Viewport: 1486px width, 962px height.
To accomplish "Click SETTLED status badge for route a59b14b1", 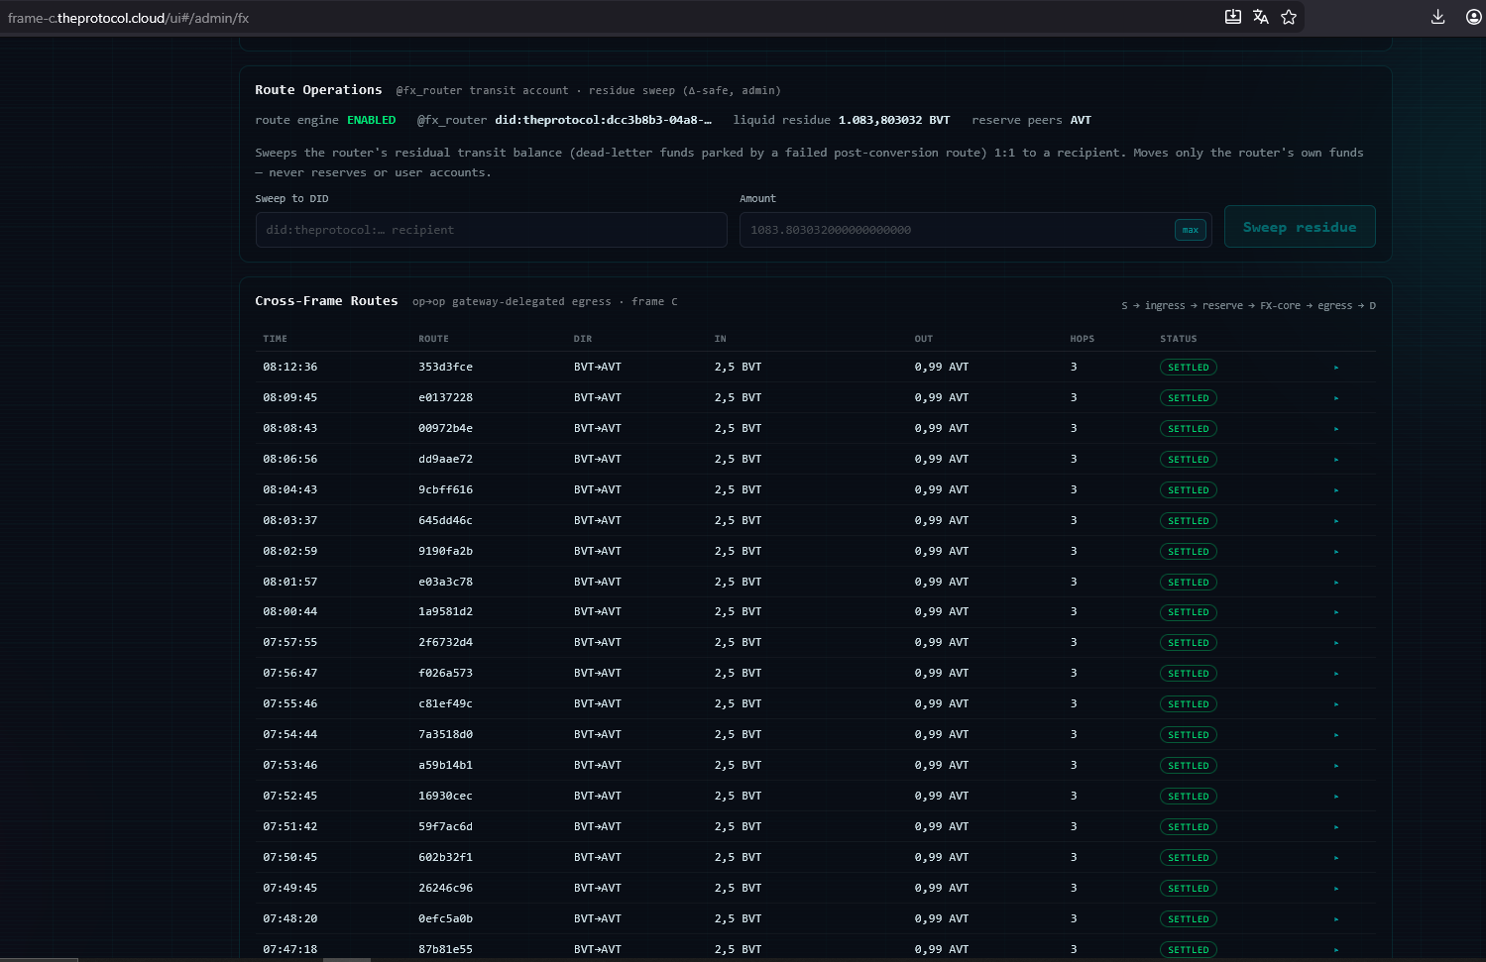I will (1189, 766).
